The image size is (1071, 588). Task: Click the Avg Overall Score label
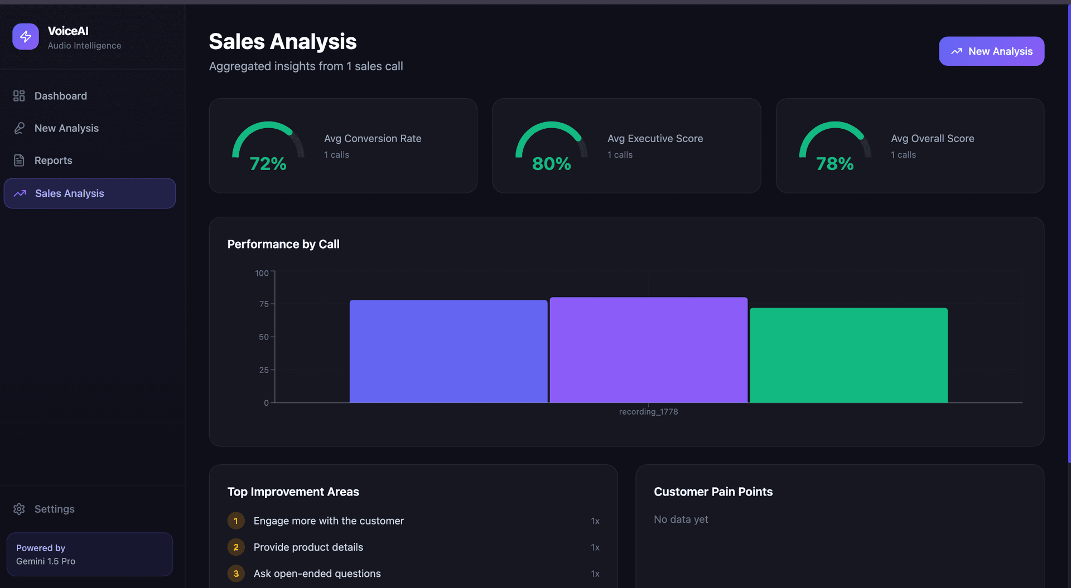pos(932,138)
